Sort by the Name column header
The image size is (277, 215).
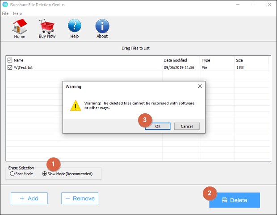19,60
